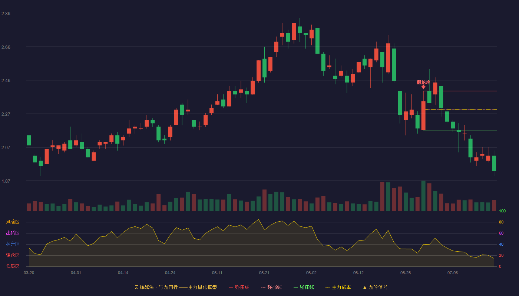Click the 2.86 price axis label
This screenshot has height=296, width=519.
click(6, 14)
